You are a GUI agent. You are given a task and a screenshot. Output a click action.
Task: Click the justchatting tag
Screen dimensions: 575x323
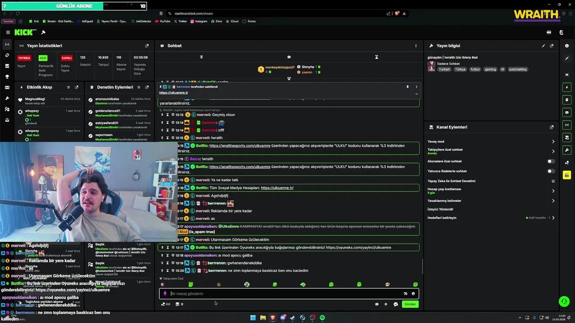(x=518, y=70)
